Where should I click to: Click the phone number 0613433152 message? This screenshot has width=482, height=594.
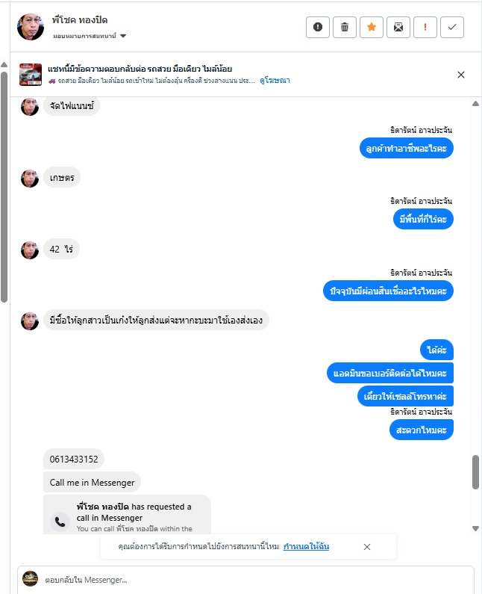74,460
